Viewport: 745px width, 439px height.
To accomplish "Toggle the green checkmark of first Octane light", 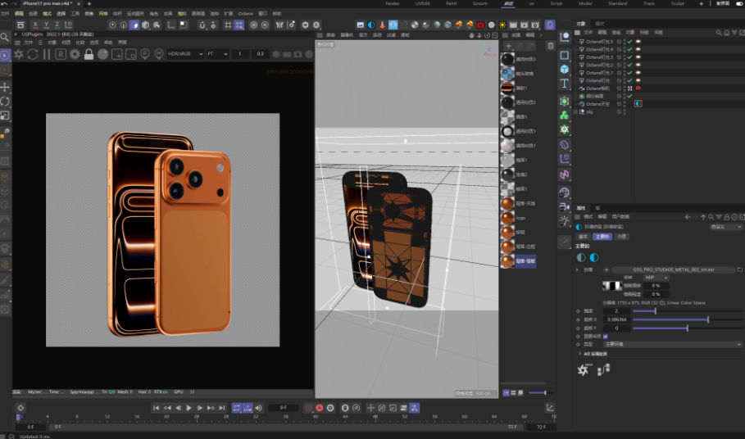I will click(629, 41).
